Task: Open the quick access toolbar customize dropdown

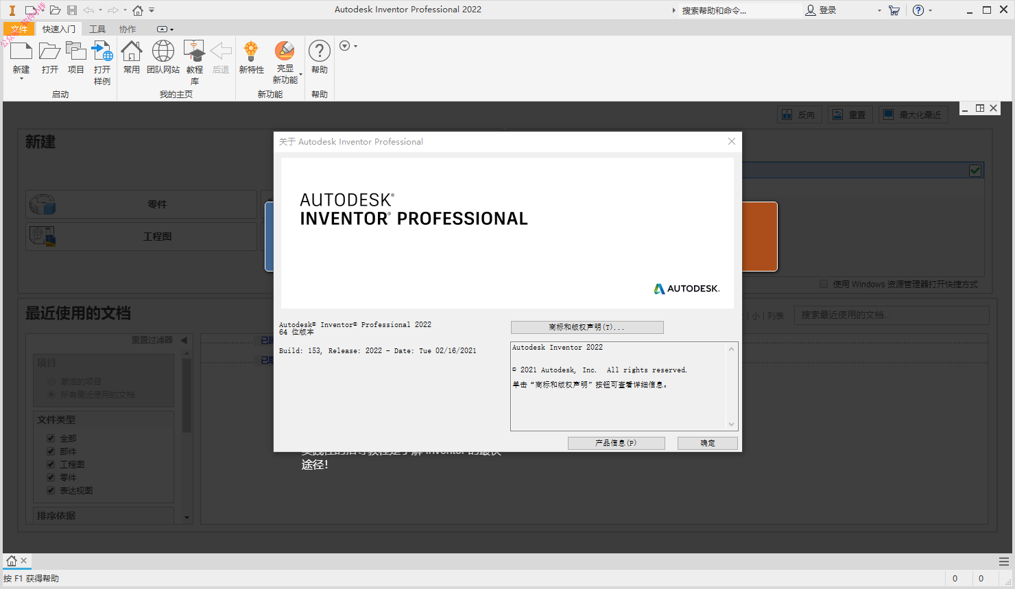Action: (x=152, y=10)
